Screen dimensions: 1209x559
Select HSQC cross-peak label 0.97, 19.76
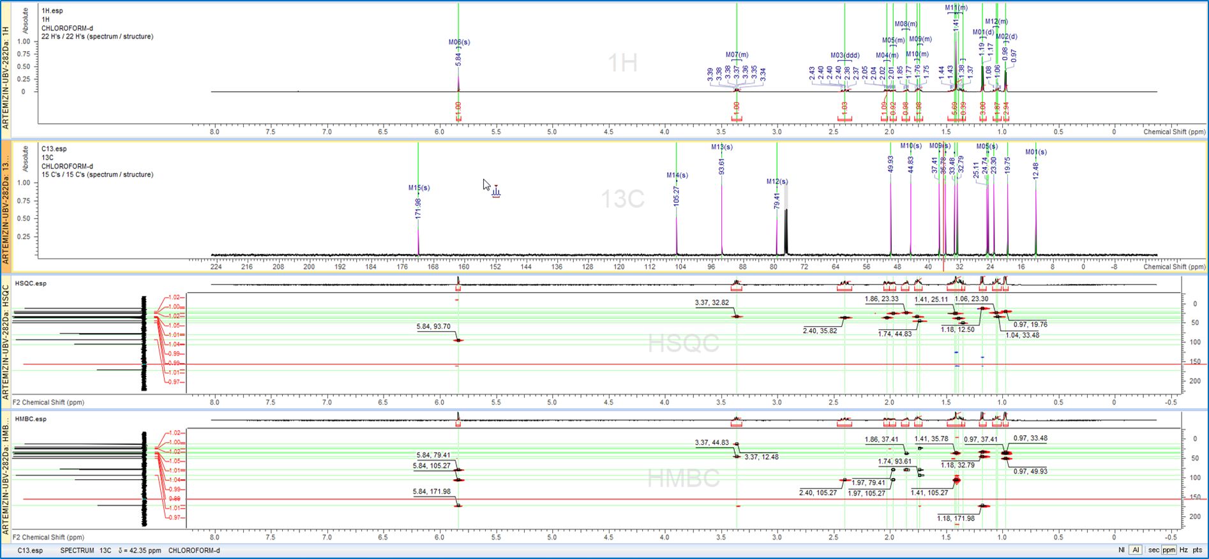tap(1030, 324)
